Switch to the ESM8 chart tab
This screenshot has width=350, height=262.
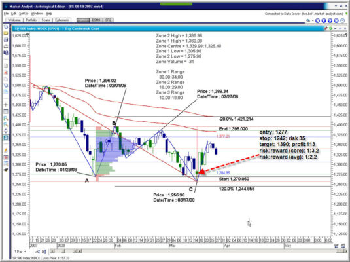tap(96, 20)
